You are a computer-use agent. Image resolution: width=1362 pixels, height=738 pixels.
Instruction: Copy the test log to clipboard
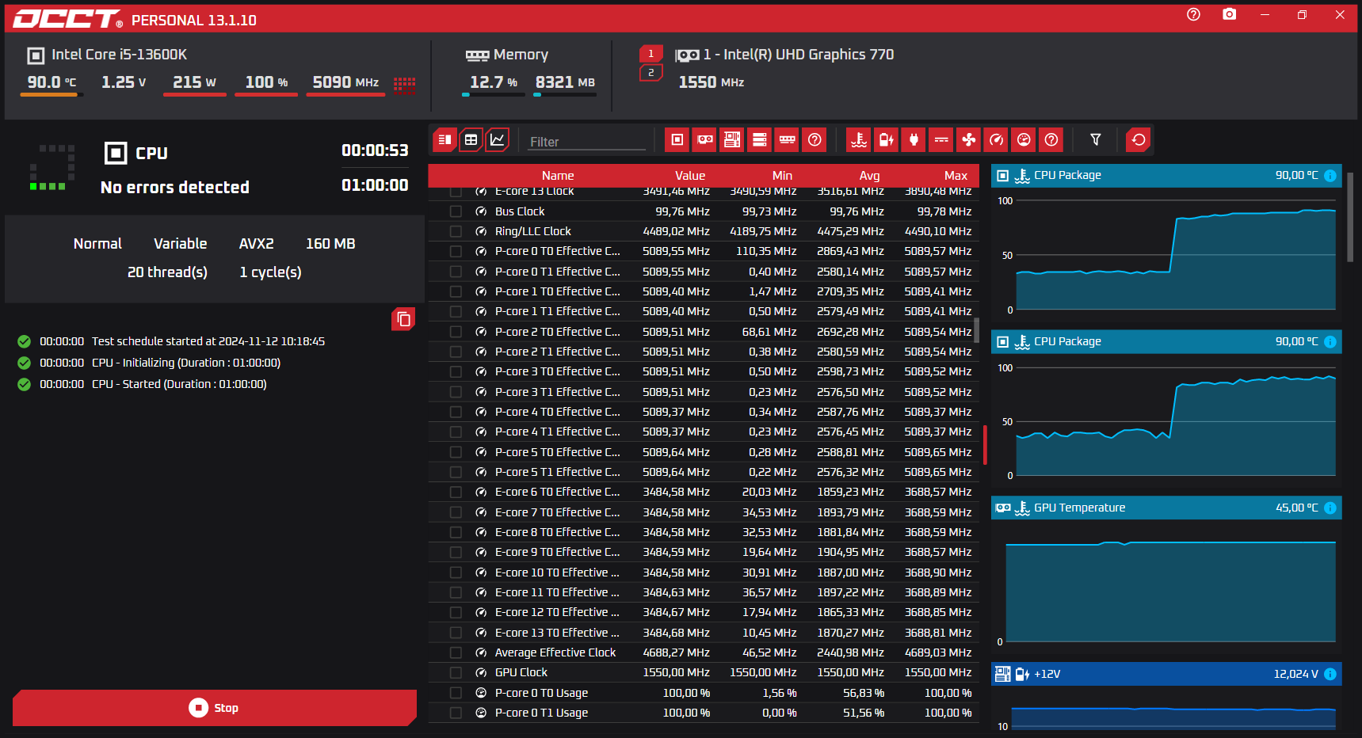403,319
